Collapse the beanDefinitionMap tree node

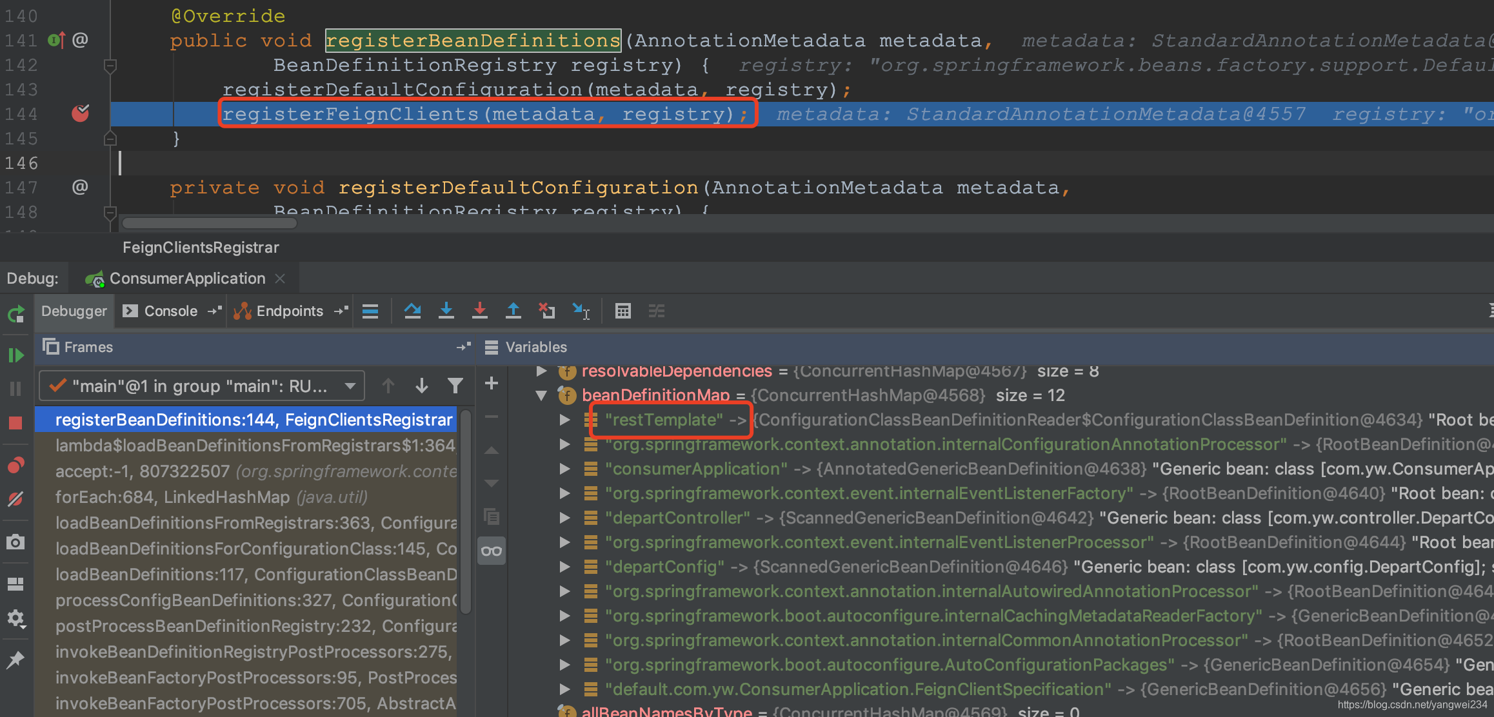click(541, 395)
